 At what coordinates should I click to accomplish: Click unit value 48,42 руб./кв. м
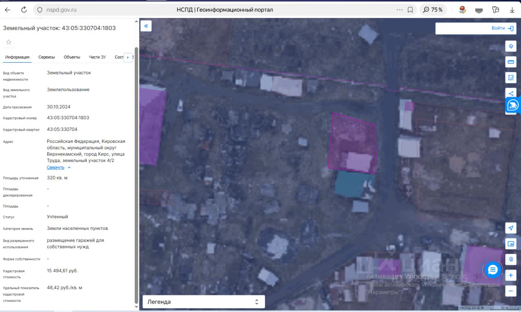click(65, 288)
